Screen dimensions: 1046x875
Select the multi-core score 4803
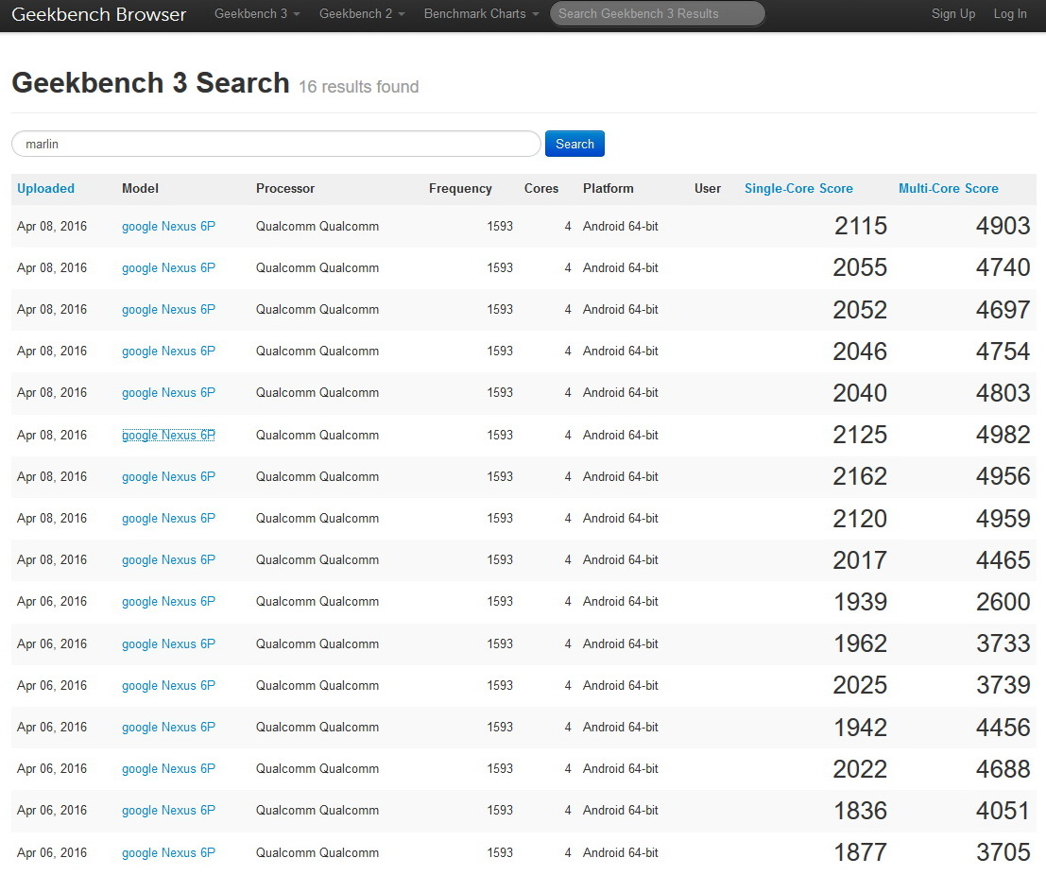[x=1003, y=393]
